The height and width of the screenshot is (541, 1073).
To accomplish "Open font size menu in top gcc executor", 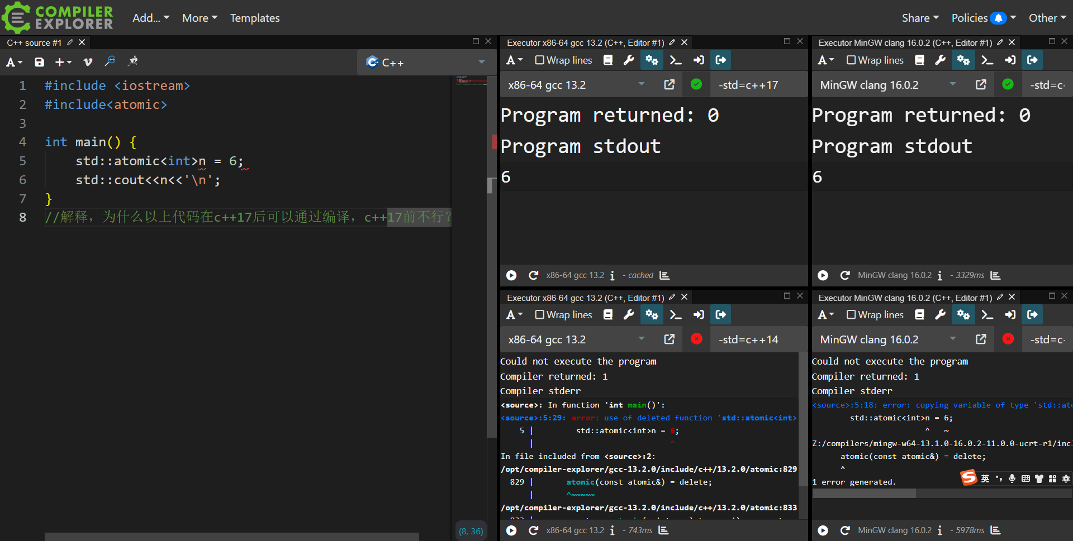I will 514,60.
